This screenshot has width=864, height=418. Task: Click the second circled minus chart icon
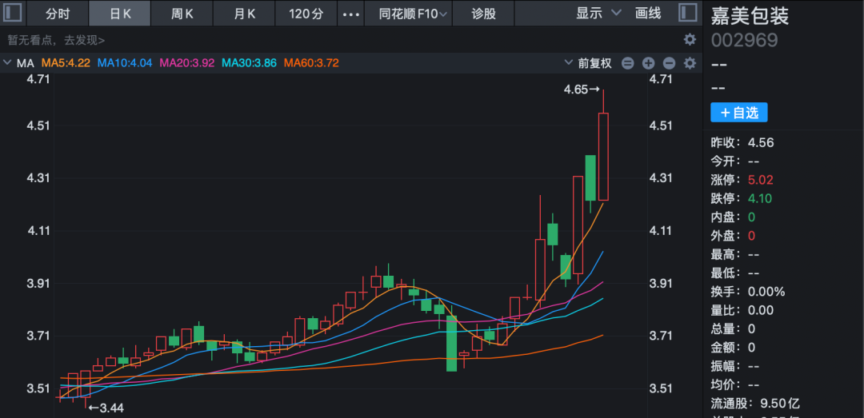coord(669,63)
